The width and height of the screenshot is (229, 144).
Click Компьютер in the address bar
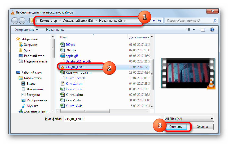[x=48, y=21]
